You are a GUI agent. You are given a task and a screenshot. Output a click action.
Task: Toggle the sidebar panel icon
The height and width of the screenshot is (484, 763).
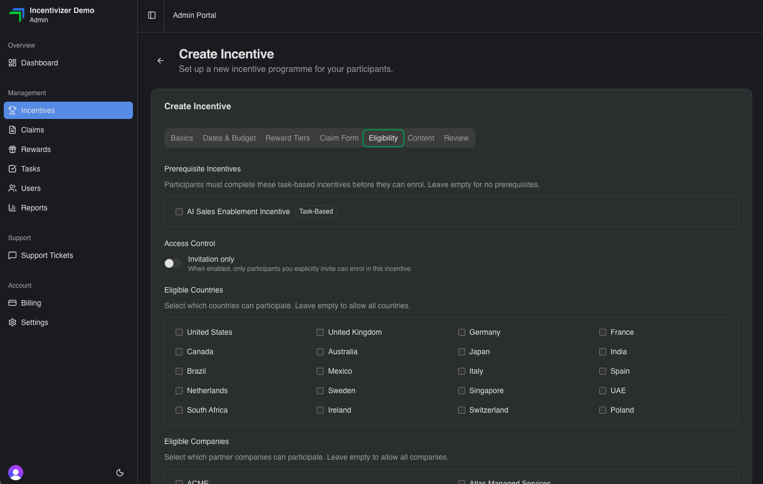[x=152, y=15]
